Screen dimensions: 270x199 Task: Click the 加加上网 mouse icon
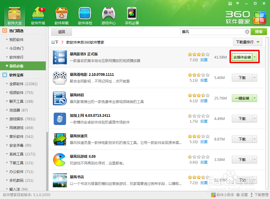[x=60, y=119]
